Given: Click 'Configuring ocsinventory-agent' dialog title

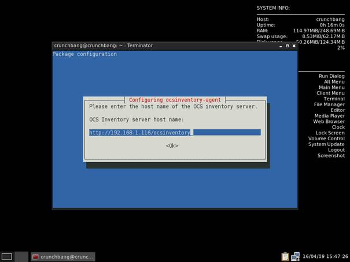Looking at the screenshot, I should (x=175, y=100).
